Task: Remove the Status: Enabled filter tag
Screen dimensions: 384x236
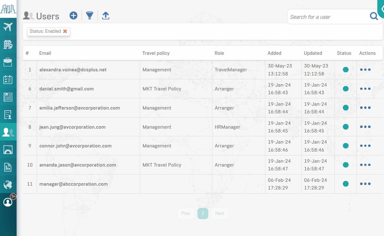Action: click(65, 31)
